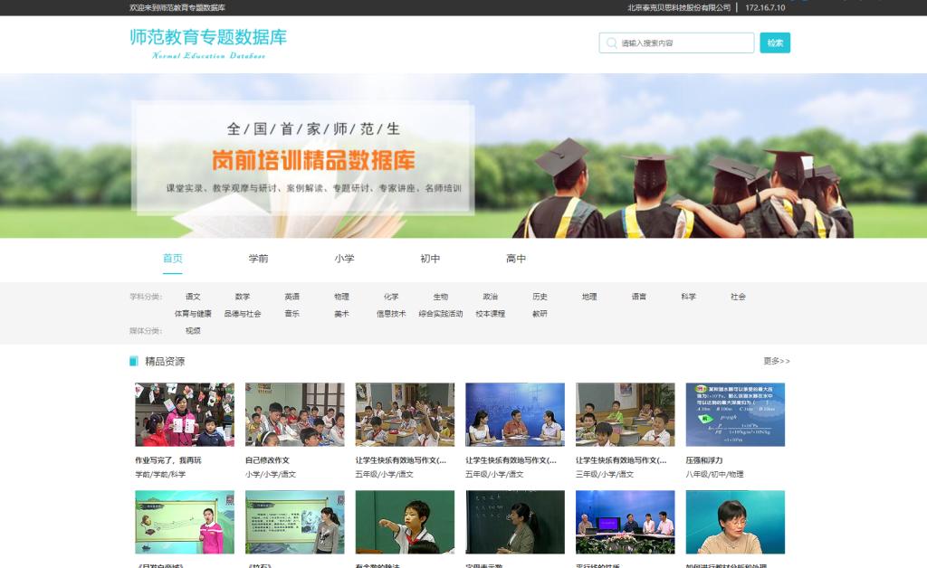Select the 生物 subject link
This screenshot has height=568, width=927.
coord(441,297)
